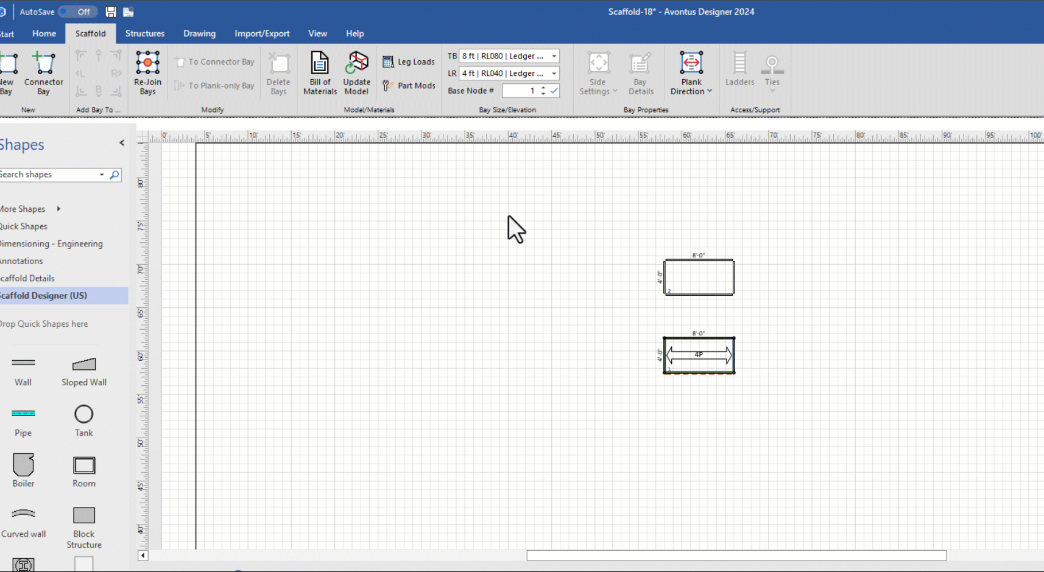1044x572 pixels.
Task: Click the Connector Bay icon
Action: click(x=43, y=64)
